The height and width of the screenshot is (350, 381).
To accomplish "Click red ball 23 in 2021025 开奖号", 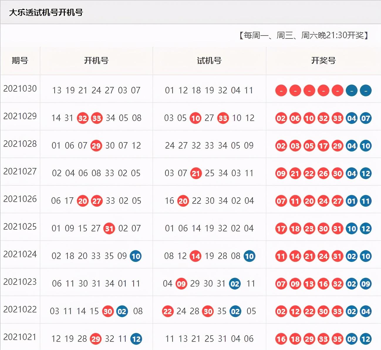I will point(309,229).
